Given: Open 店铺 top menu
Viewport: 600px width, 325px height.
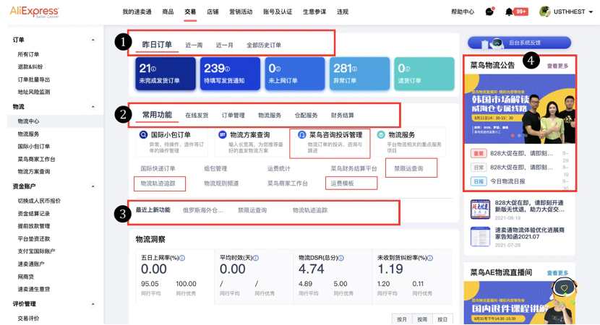Looking at the screenshot, I should [x=213, y=12].
